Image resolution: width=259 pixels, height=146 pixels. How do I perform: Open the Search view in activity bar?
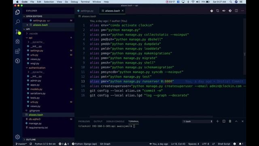pos(17,22)
